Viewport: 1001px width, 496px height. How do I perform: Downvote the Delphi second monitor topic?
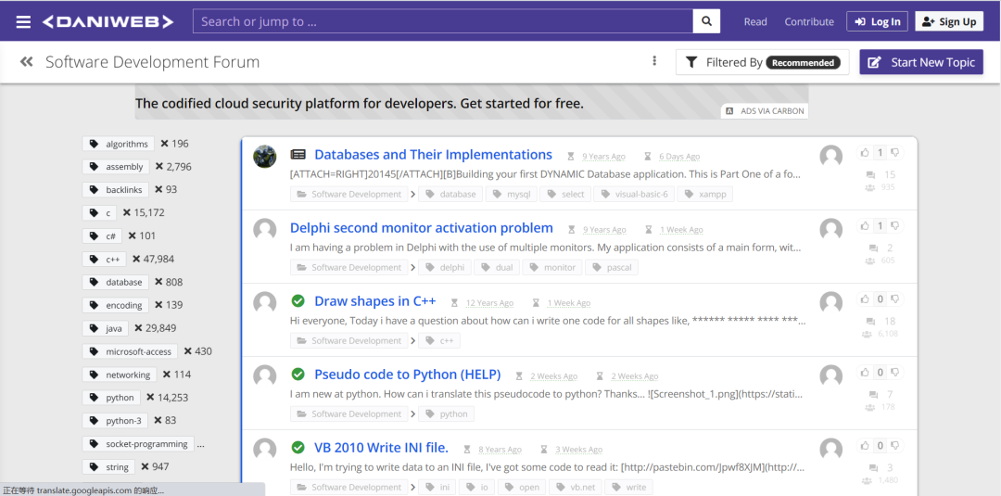point(895,226)
